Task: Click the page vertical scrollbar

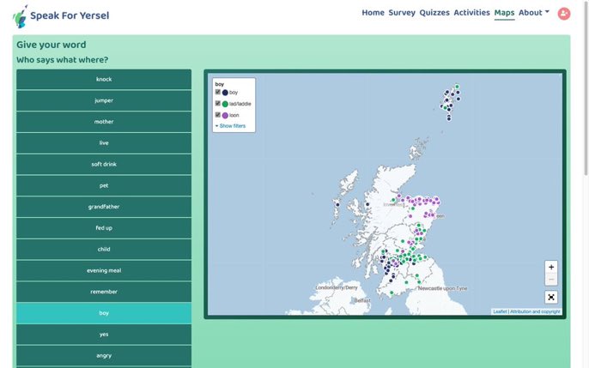Action: click(x=586, y=88)
